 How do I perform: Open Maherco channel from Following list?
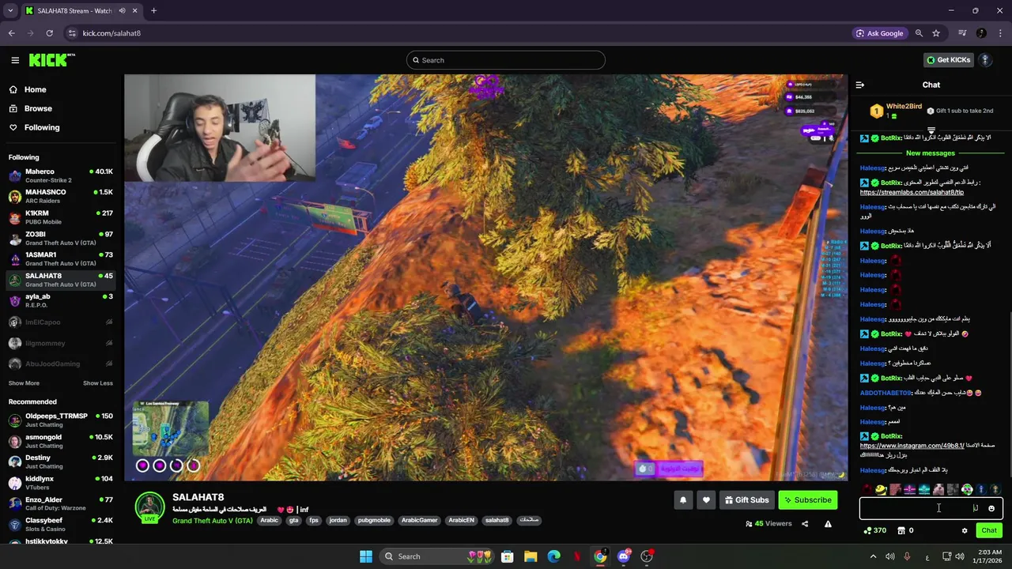click(62, 175)
